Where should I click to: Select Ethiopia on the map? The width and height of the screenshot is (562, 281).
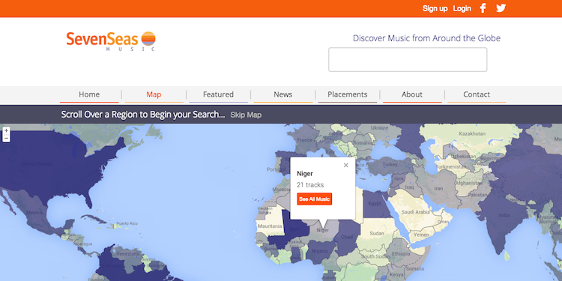tap(400, 253)
